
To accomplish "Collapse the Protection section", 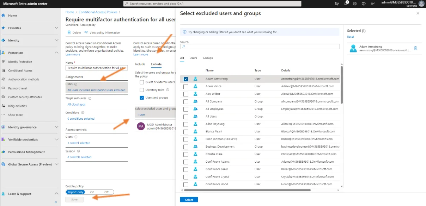I will [56, 53].
